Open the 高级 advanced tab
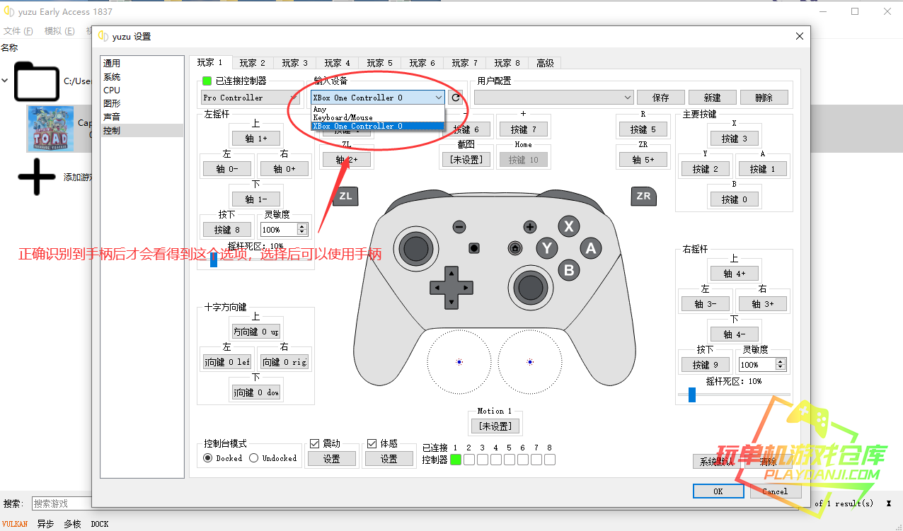The width and height of the screenshot is (903, 531). coord(545,63)
